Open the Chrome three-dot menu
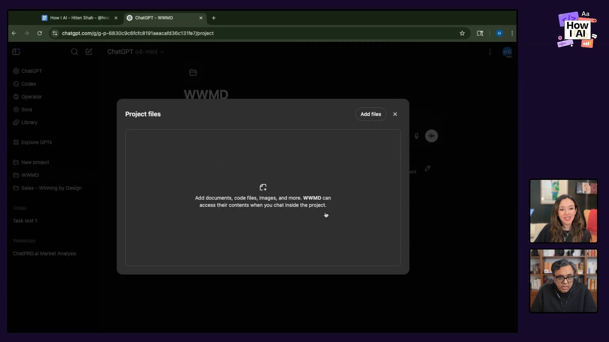The width and height of the screenshot is (609, 342). pyautogui.click(x=512, y=33)
